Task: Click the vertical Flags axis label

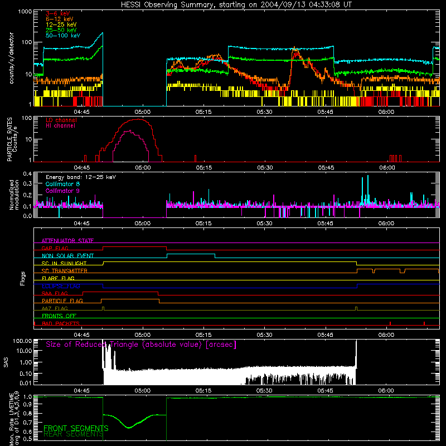Action: (23, 279)
